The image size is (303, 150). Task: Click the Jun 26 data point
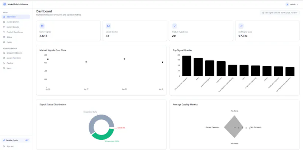tap(48, 59)
